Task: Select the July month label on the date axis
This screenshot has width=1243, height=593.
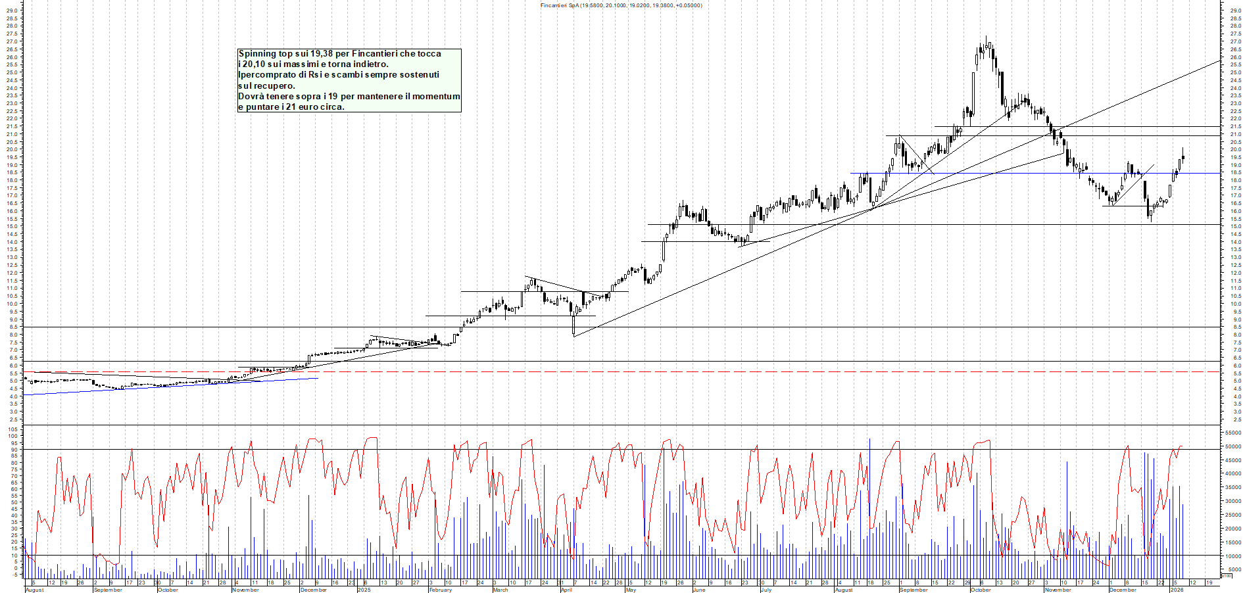Action: point(766,590)
